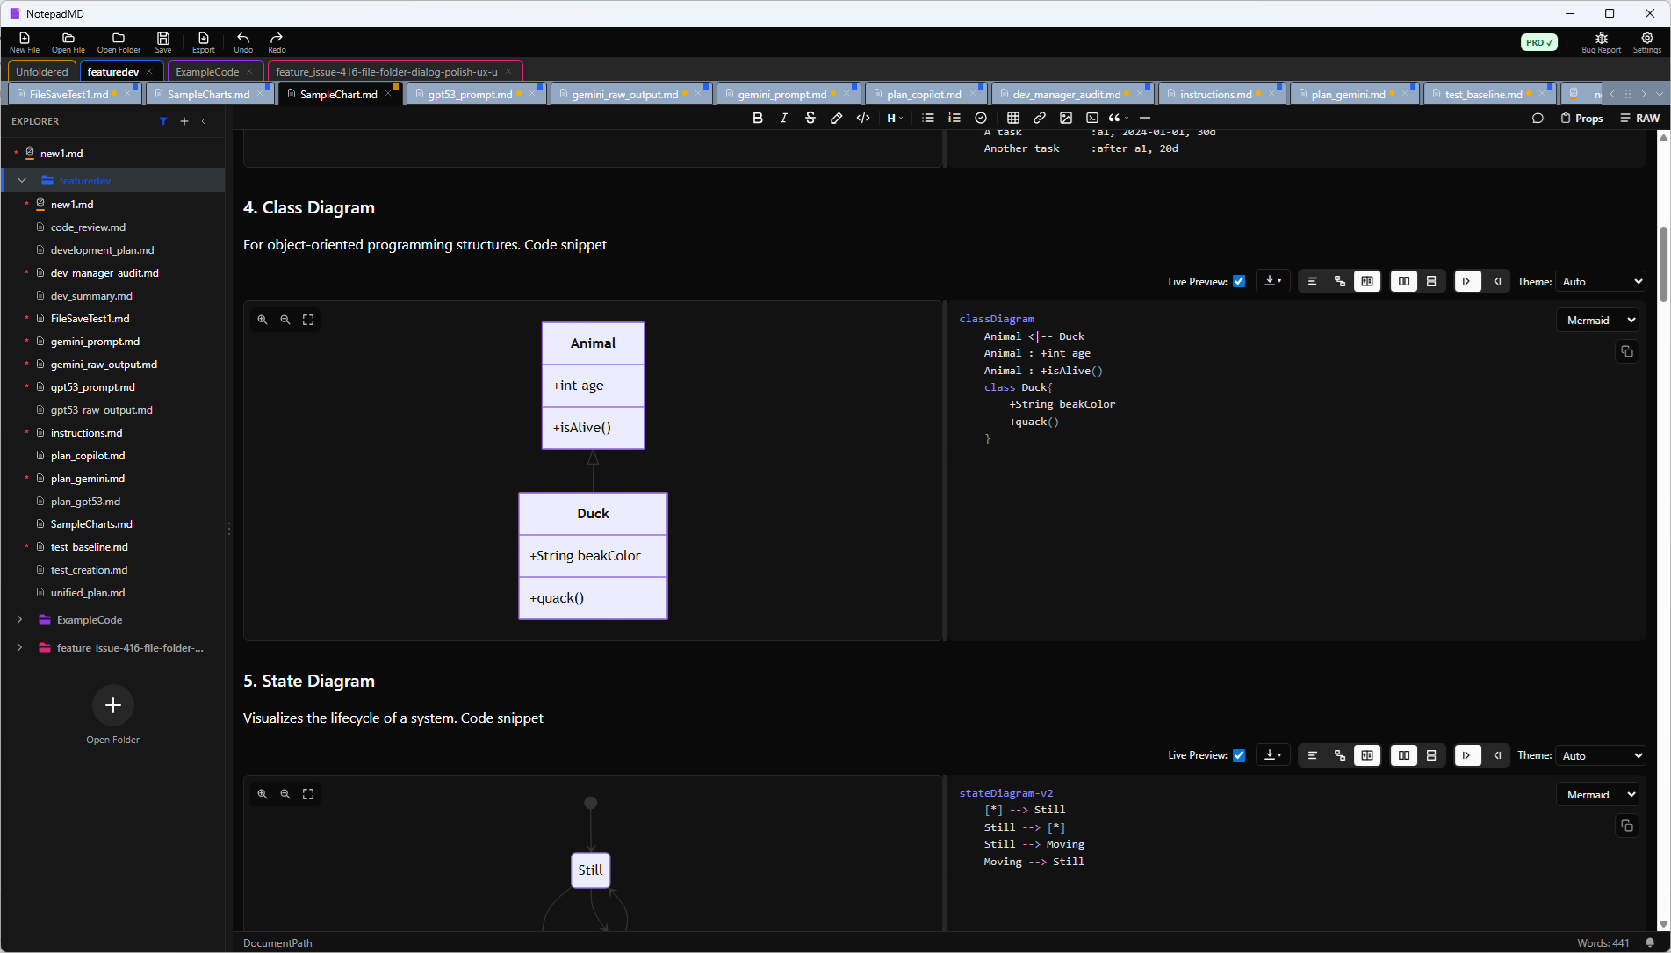Apply bold formatting from the toolbar
Viewport: 1671px width, 953px height.
[758, 118]
